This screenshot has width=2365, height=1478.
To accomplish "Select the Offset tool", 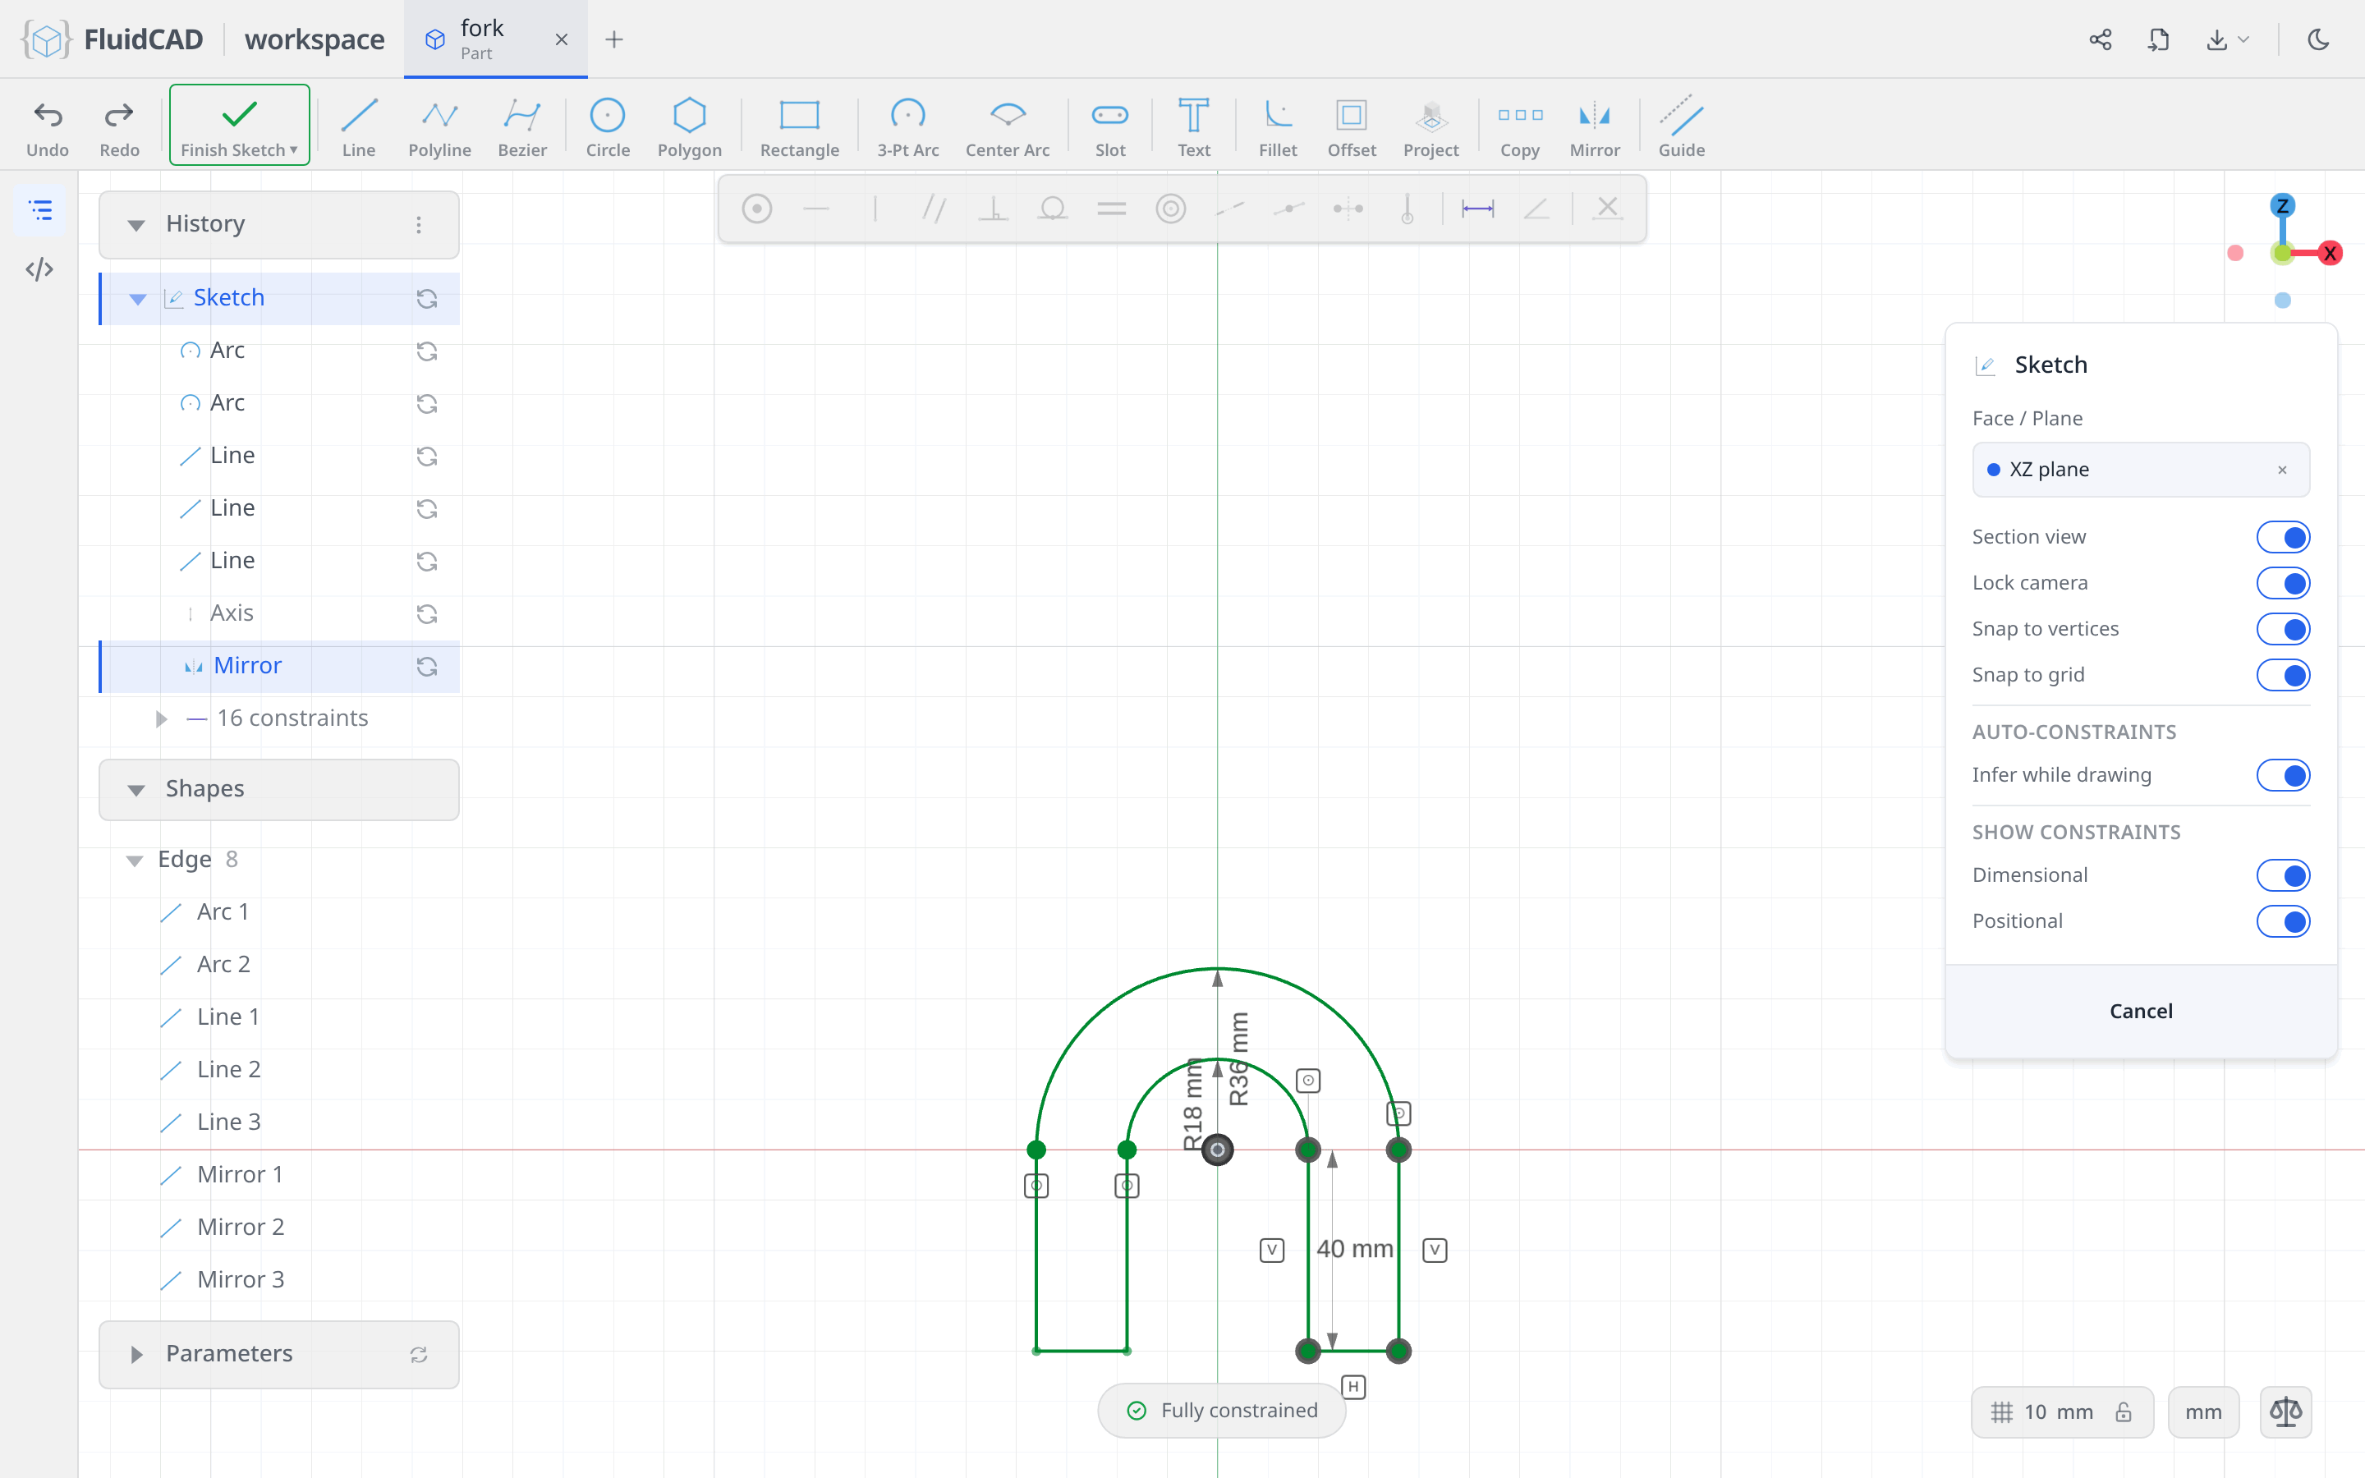I will [1352, 126].
